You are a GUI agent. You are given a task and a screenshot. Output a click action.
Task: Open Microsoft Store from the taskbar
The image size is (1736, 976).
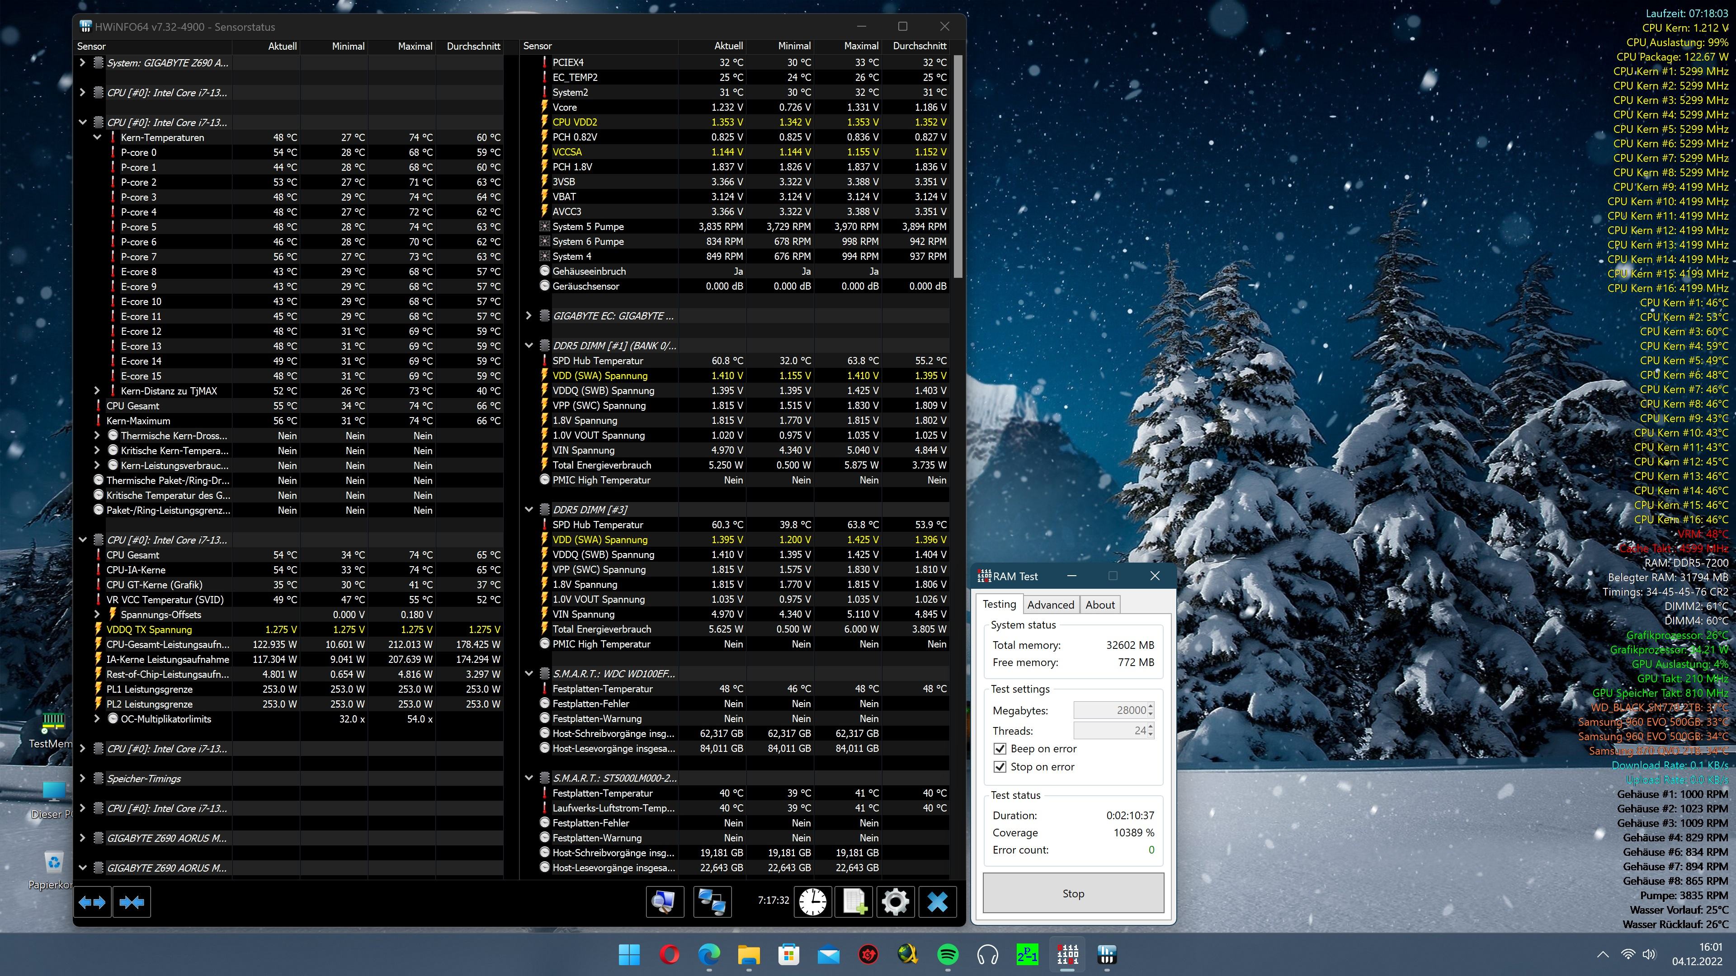click(788, 954)
